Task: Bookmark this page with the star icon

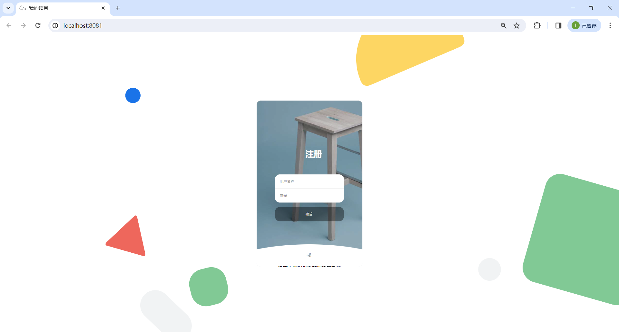Action: (517, 25)
